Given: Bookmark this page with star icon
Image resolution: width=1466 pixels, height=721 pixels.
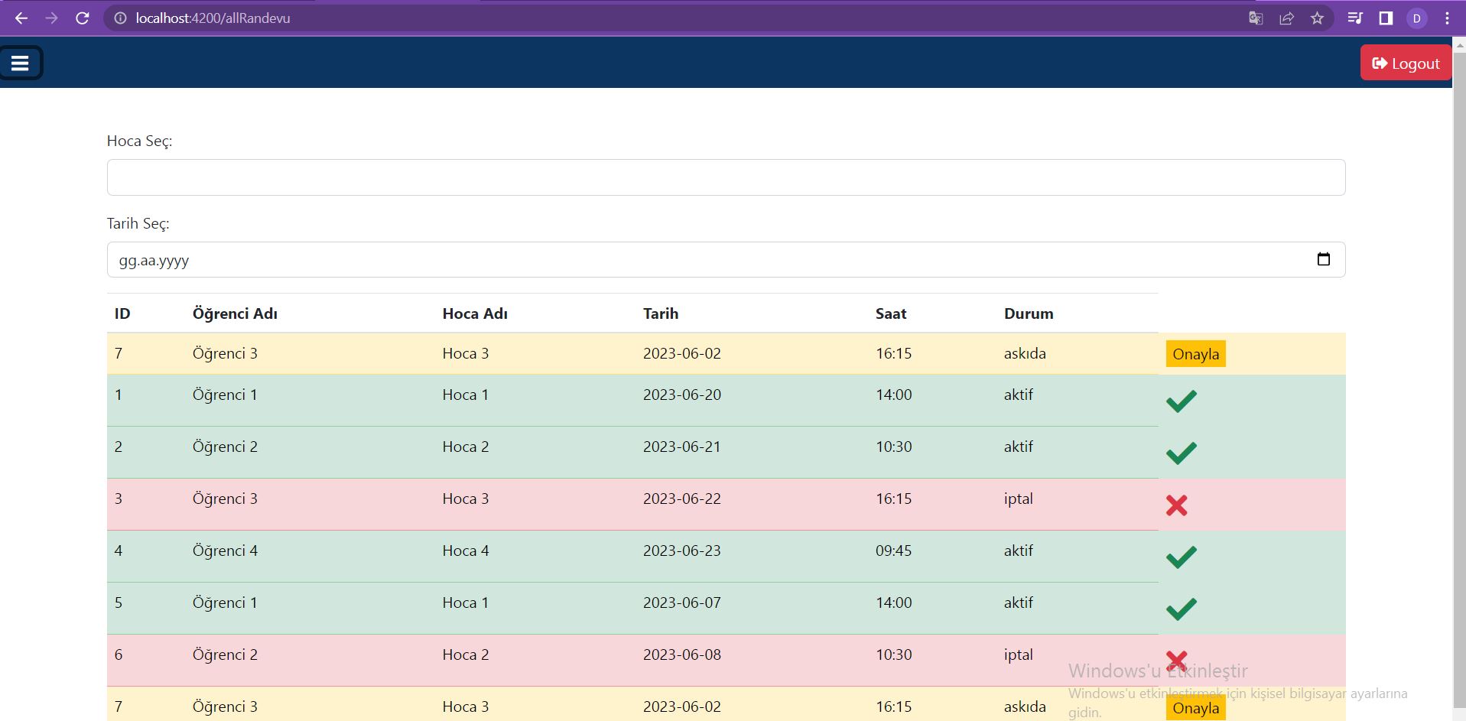Looking at the screenshot, I should coord(1317,18).
